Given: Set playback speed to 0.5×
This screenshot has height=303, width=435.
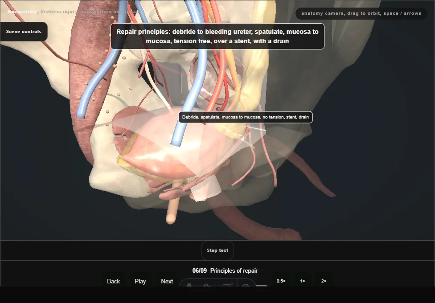Looking at the screenshot, I should pos(281,281).
